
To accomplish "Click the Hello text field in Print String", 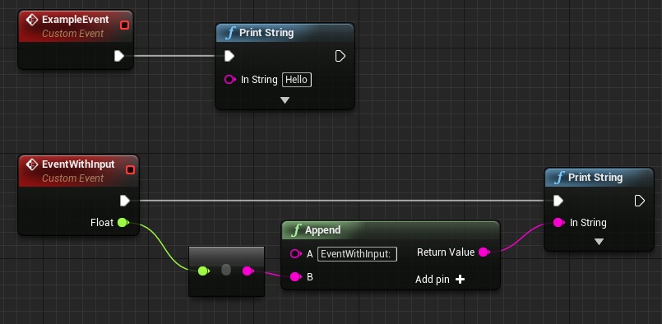I will point(297,80).
